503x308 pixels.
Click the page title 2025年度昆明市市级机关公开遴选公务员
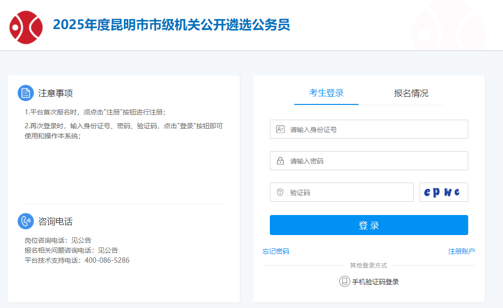point(171,25)
